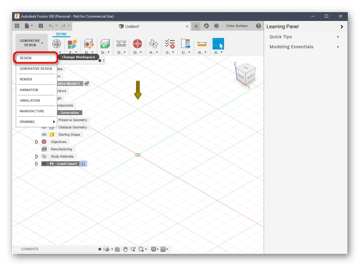Activate the Zoom magnifier tool
The image size is (360, 266).
point(133,249)
